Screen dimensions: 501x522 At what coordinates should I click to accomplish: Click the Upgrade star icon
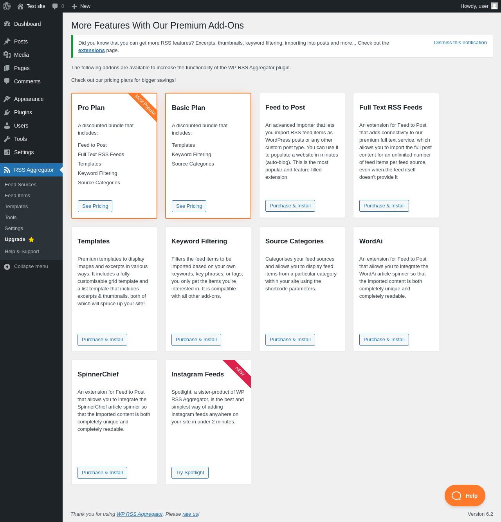[x=31, y=239]
